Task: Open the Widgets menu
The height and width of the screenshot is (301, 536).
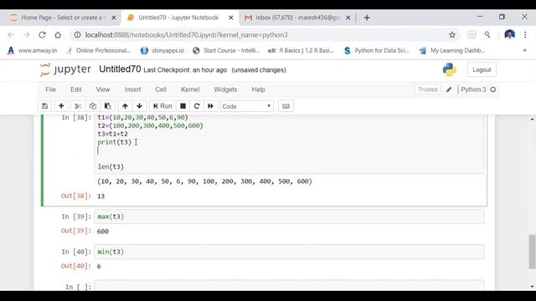Action: [x=225, y=89]
